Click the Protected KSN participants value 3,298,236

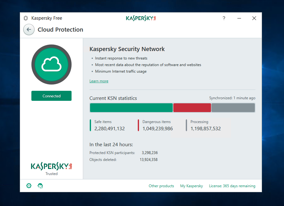150,153
